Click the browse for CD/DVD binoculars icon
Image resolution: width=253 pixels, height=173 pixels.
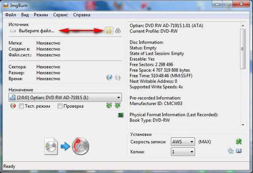pyautogui.click(x=118, y=30)
